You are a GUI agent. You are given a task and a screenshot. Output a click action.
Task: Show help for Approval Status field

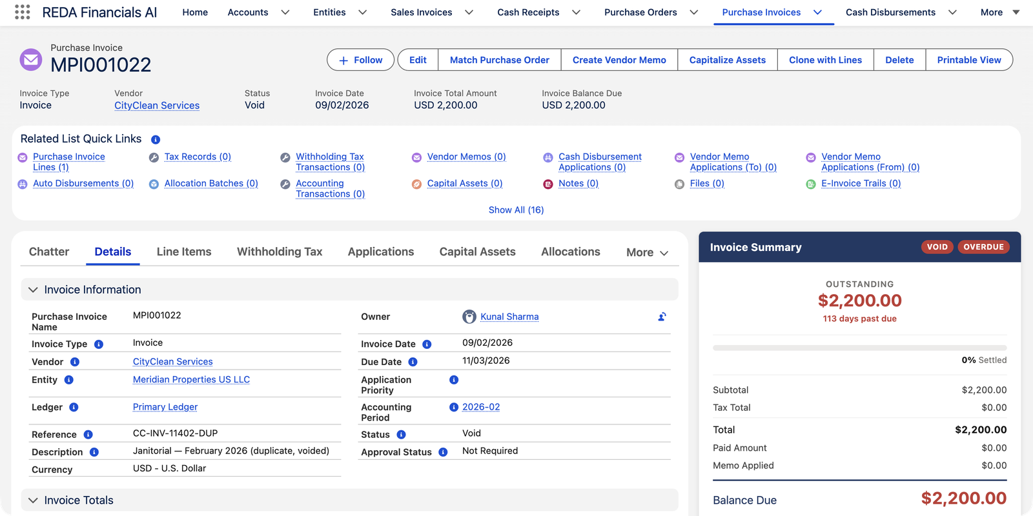[443, 452]
